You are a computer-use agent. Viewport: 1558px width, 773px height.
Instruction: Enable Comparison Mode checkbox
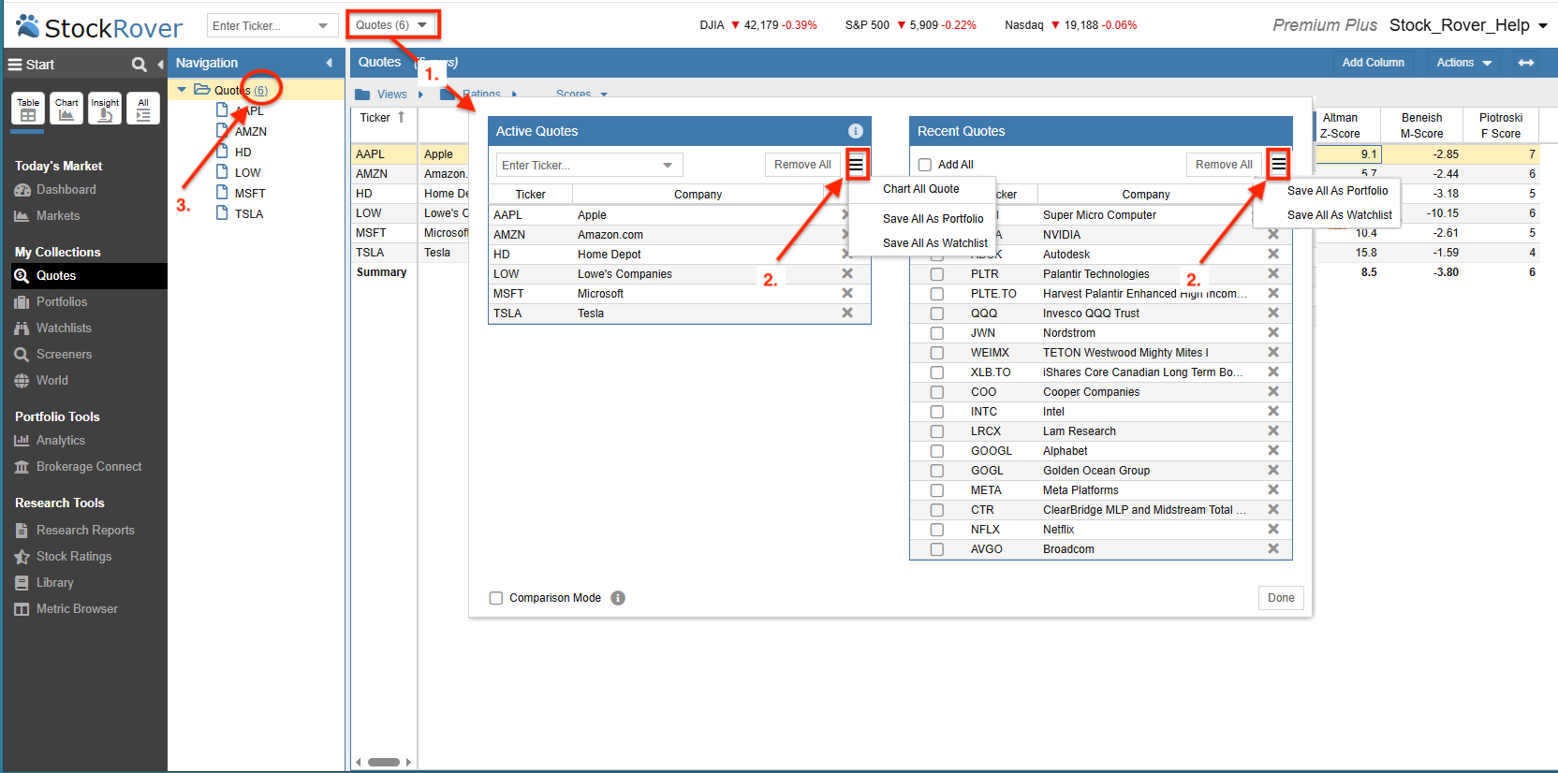pyautogui.click(x=496, y=598)
